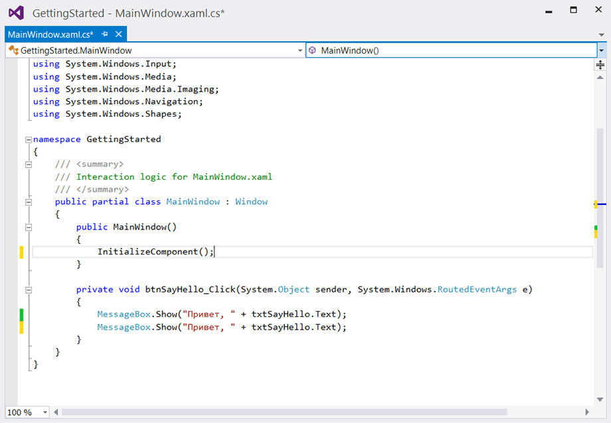The image size is (611, 423).
Task: Open the MainWindow() member dropdown
Action: click(x=452, y=50)
